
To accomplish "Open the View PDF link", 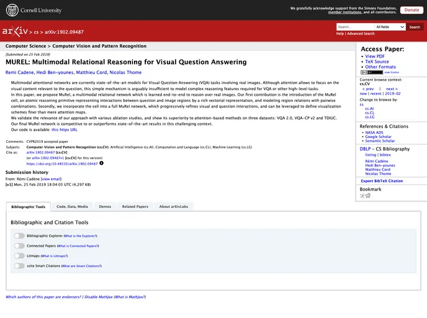I will [x=374, y=57].
